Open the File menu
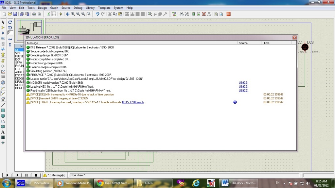The image size is (335, 188). [4, 8]
